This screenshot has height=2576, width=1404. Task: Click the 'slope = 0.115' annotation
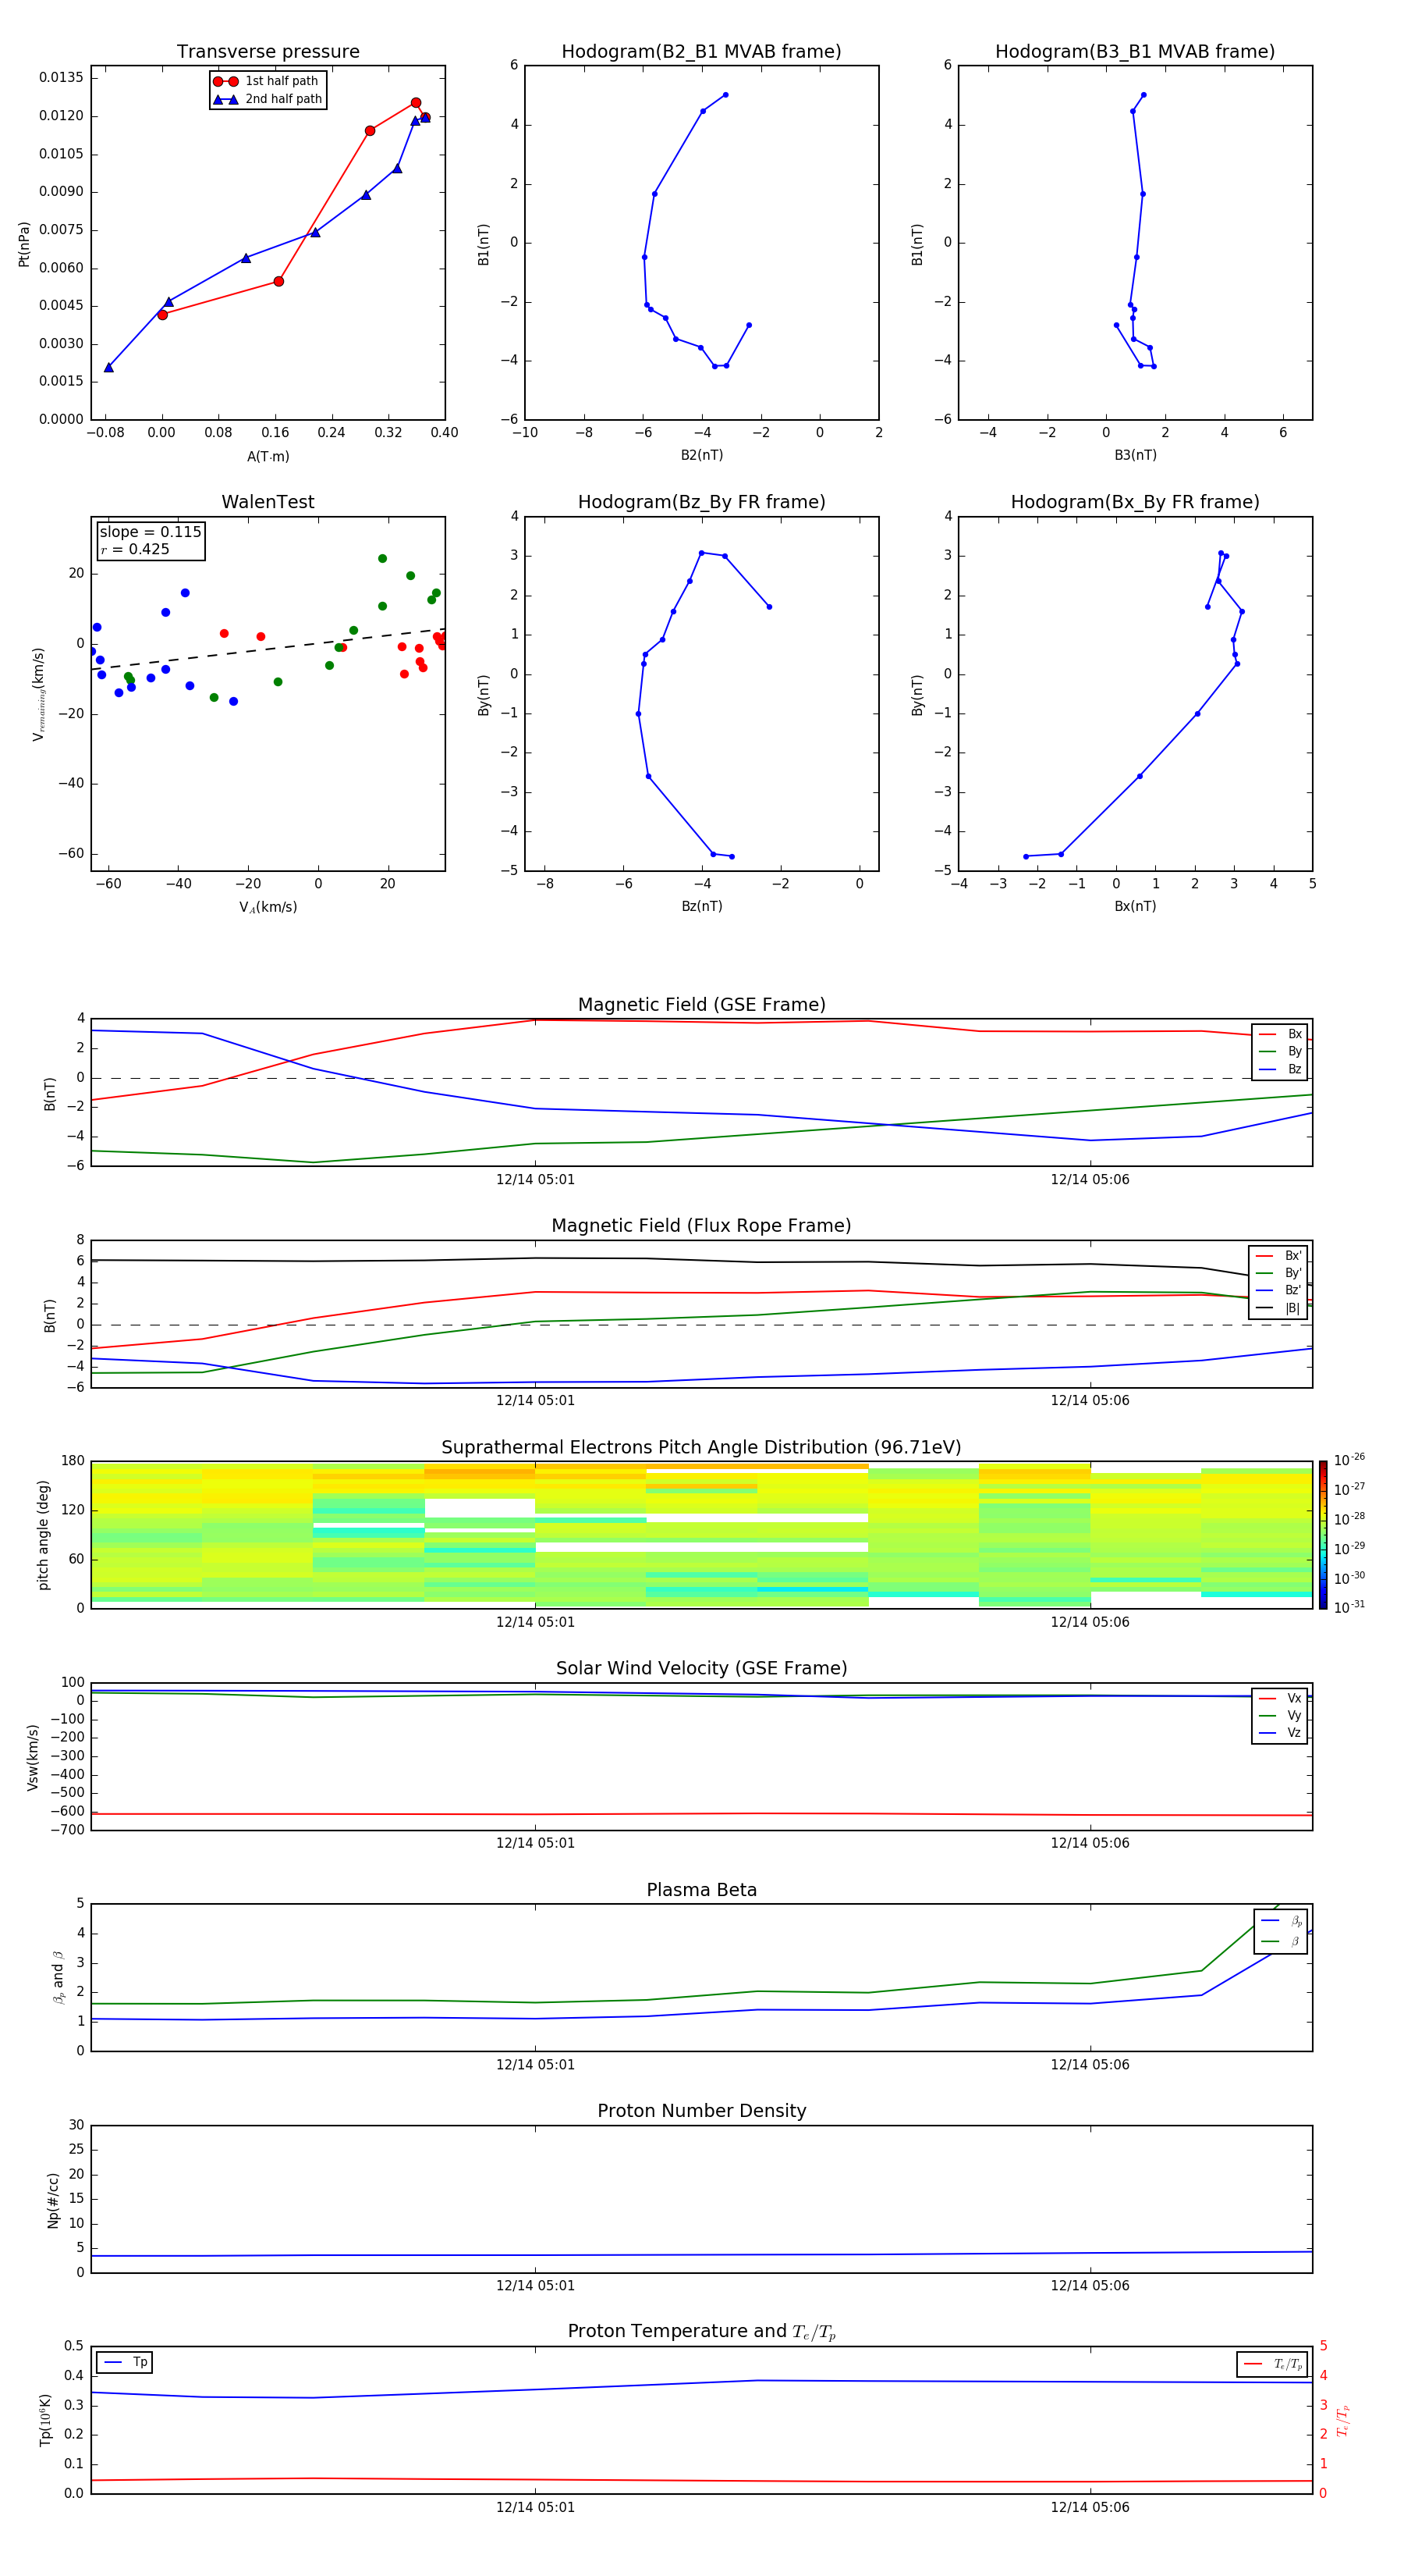pos(150,532)
